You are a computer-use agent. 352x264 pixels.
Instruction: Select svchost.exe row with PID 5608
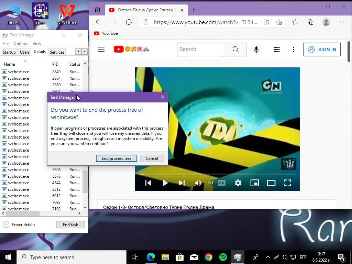click(42, 170)
